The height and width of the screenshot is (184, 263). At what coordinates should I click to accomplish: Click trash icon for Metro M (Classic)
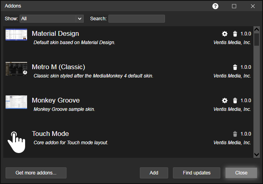coord(235,67)
